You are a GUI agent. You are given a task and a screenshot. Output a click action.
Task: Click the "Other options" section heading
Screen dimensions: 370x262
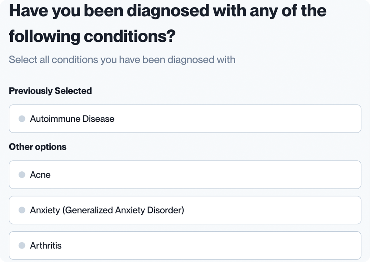[38, 147]
